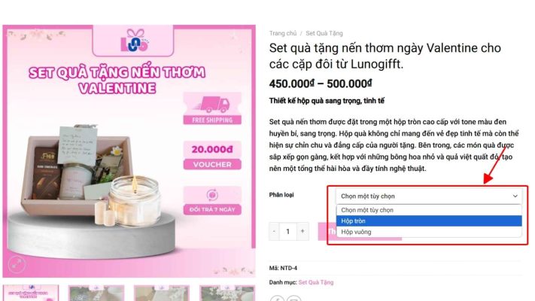535x301 pixels.
Task: Click the Free Shipping truck icon
Action: pyautogui.click(x=212, y=105)
